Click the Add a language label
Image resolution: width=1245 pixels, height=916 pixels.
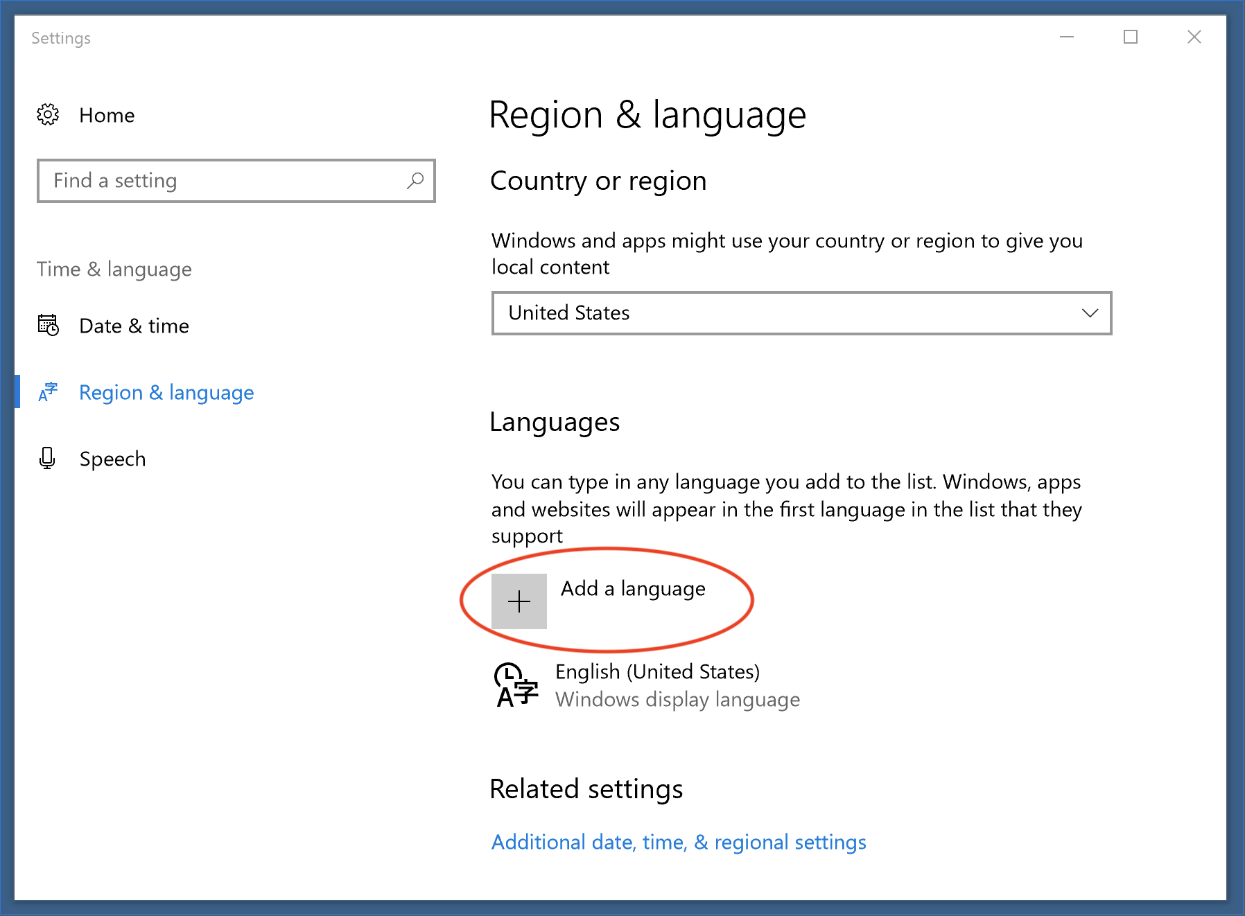(633, 589)
